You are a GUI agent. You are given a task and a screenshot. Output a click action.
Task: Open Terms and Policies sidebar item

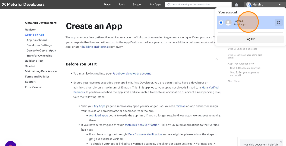tap(37, 77)
